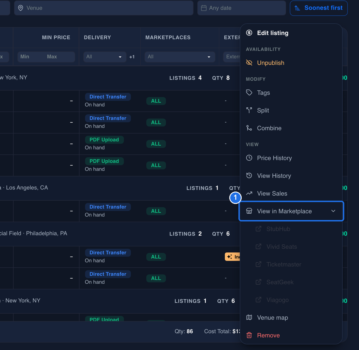The height and width of the screenshot is (350, 359).
Task: Click the Venue map icon
Action: pos(249,318)
